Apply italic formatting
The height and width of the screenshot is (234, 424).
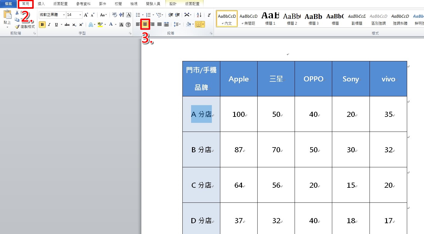pos(49,24)
